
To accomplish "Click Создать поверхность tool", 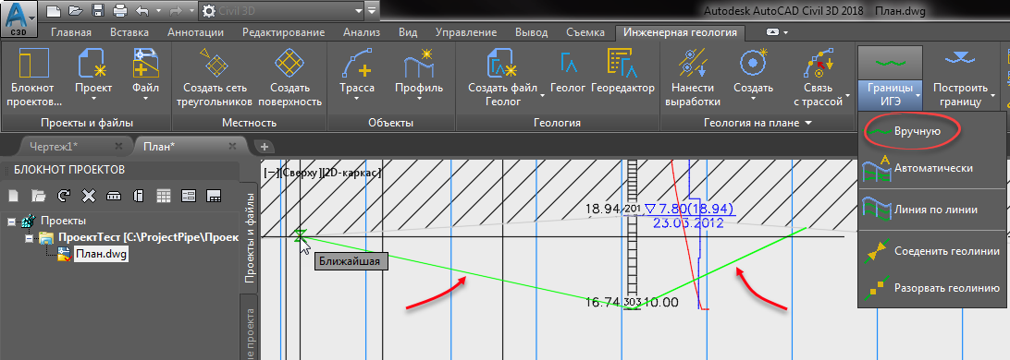I will [289, 78].
